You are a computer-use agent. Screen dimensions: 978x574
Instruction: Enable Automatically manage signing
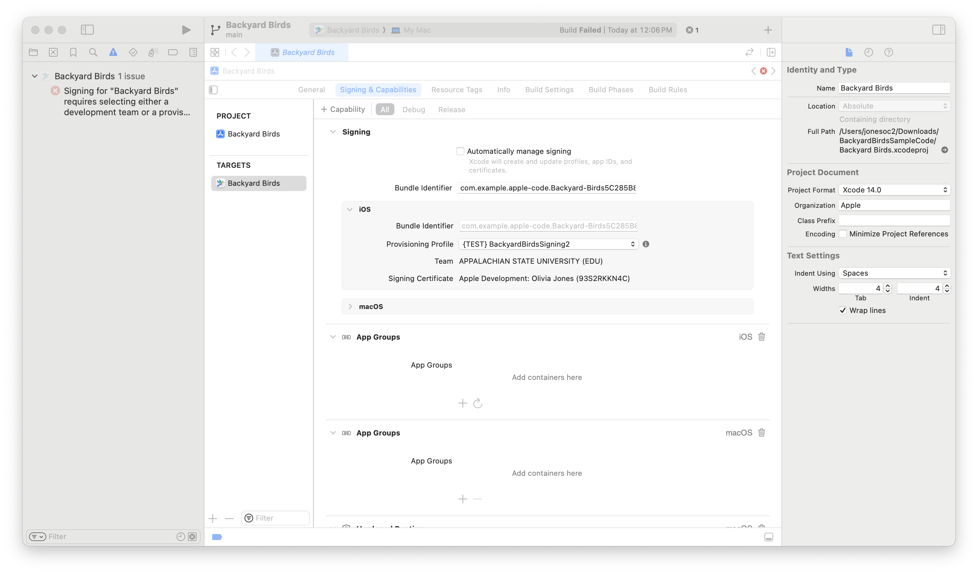point(460,151)
